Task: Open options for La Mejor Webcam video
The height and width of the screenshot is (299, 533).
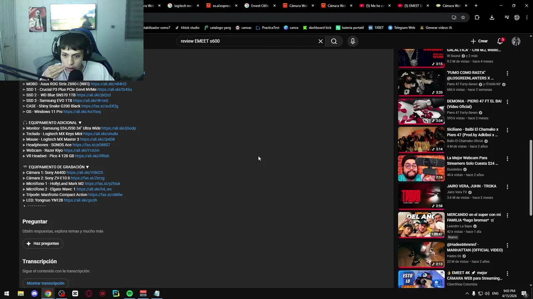Action: (x=507, y=159)
